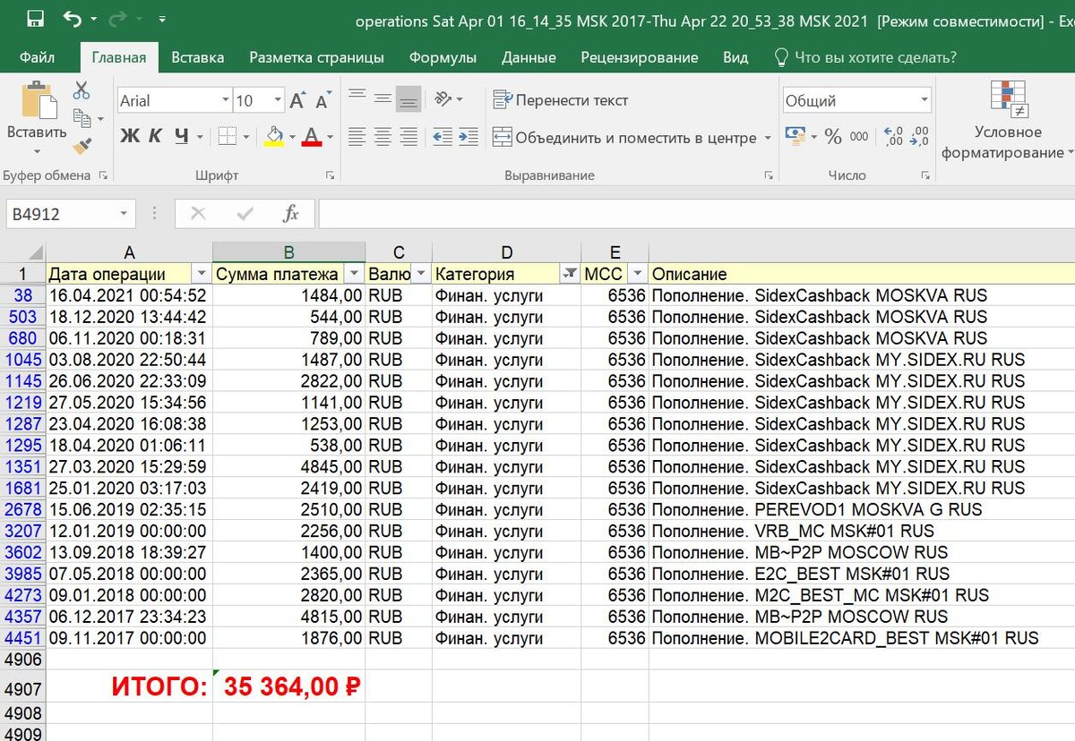Open the Quick Access Toolbar customize arrow
Image resolution: width=1075 pixels, height=741 pixels.
click(x=161, y=20)
